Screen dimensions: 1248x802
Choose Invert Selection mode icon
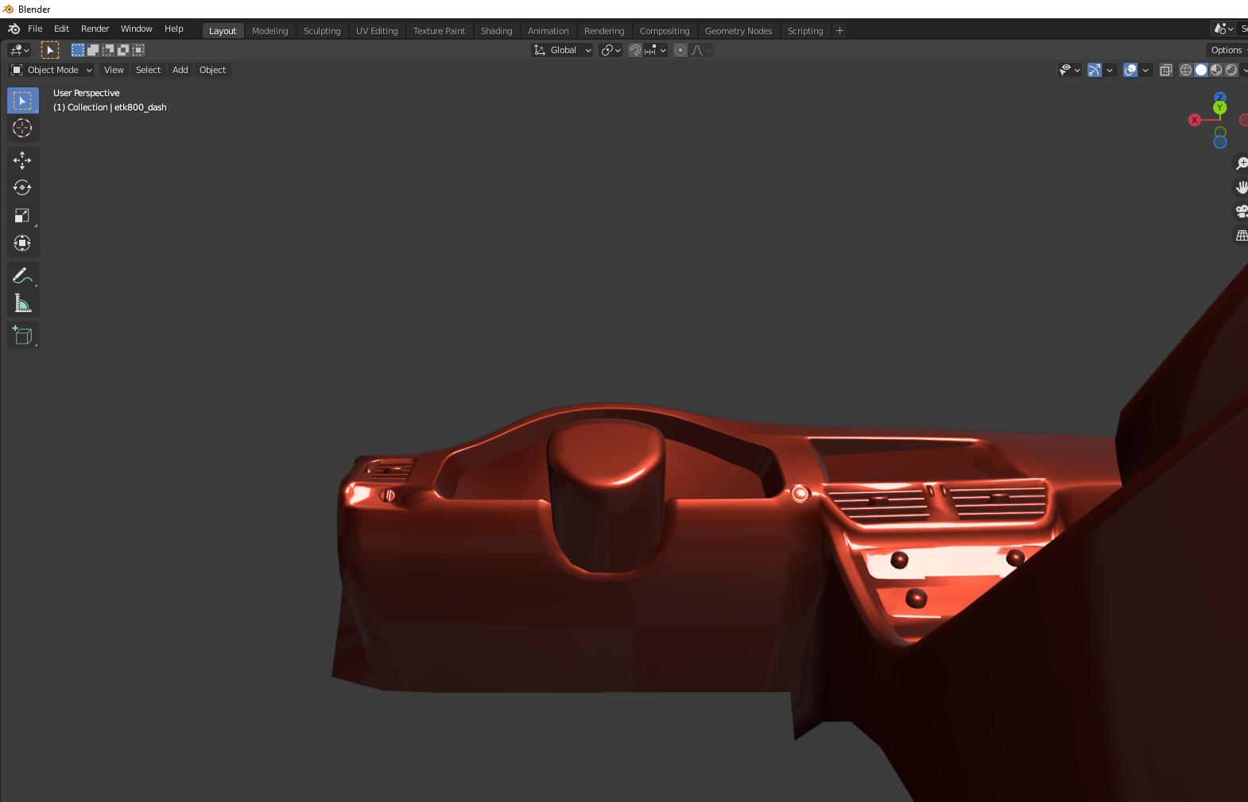click(x=123, y=50)
